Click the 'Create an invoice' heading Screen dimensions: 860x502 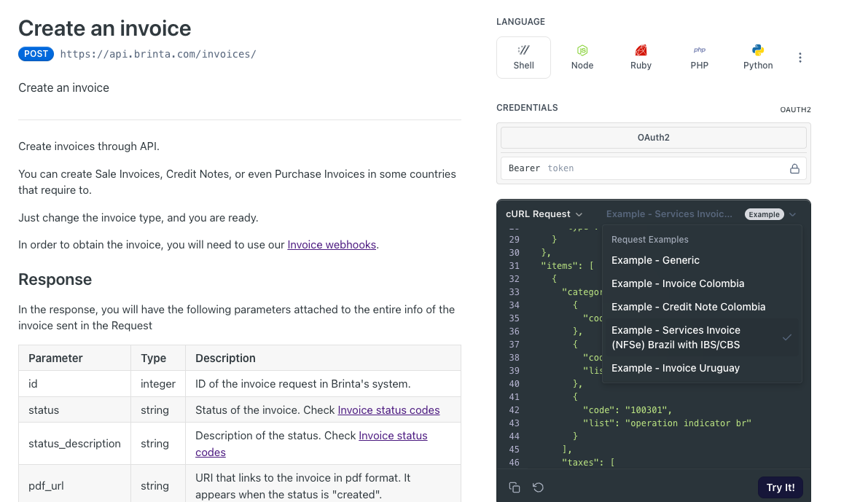click(x=105, y=28)
